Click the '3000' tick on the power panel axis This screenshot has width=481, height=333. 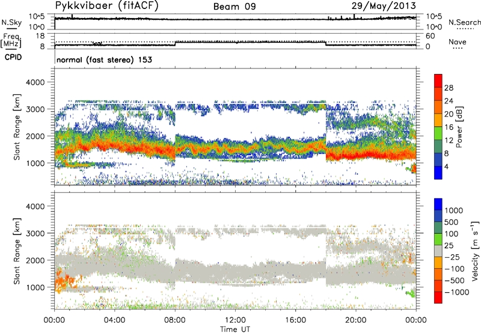coord(35,109)
